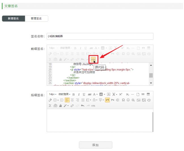Click palette icon in suffix signature toolbar
Image resolution: width=184 pixels, height=151 pixels.
click(x=149, y=100)
